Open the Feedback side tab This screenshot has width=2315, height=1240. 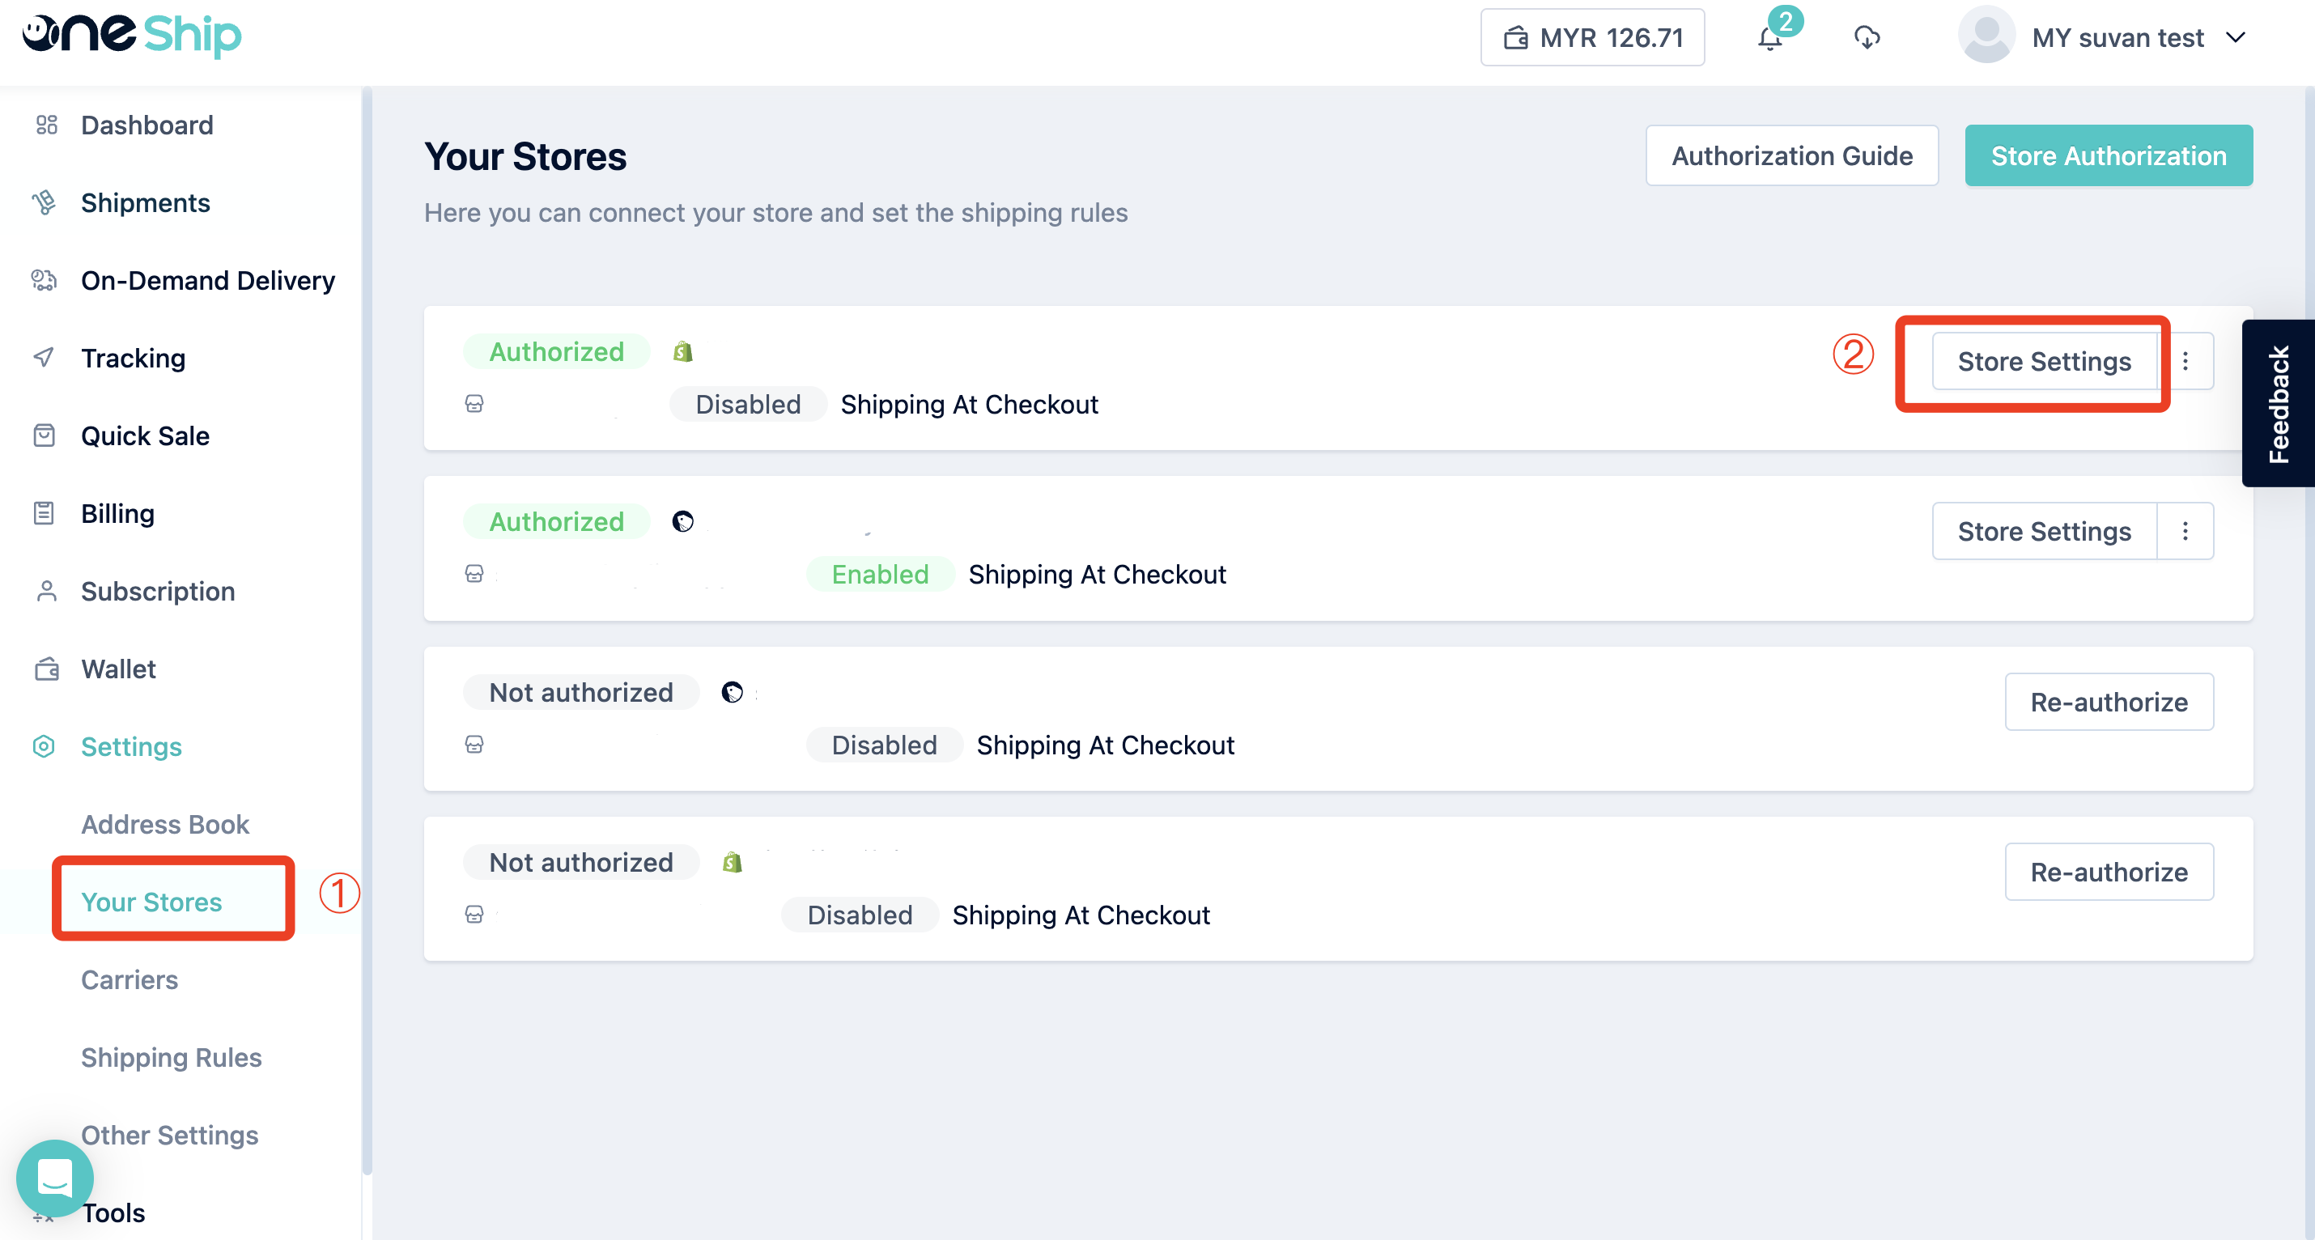pyautogui.click(x=2278, y=403)
